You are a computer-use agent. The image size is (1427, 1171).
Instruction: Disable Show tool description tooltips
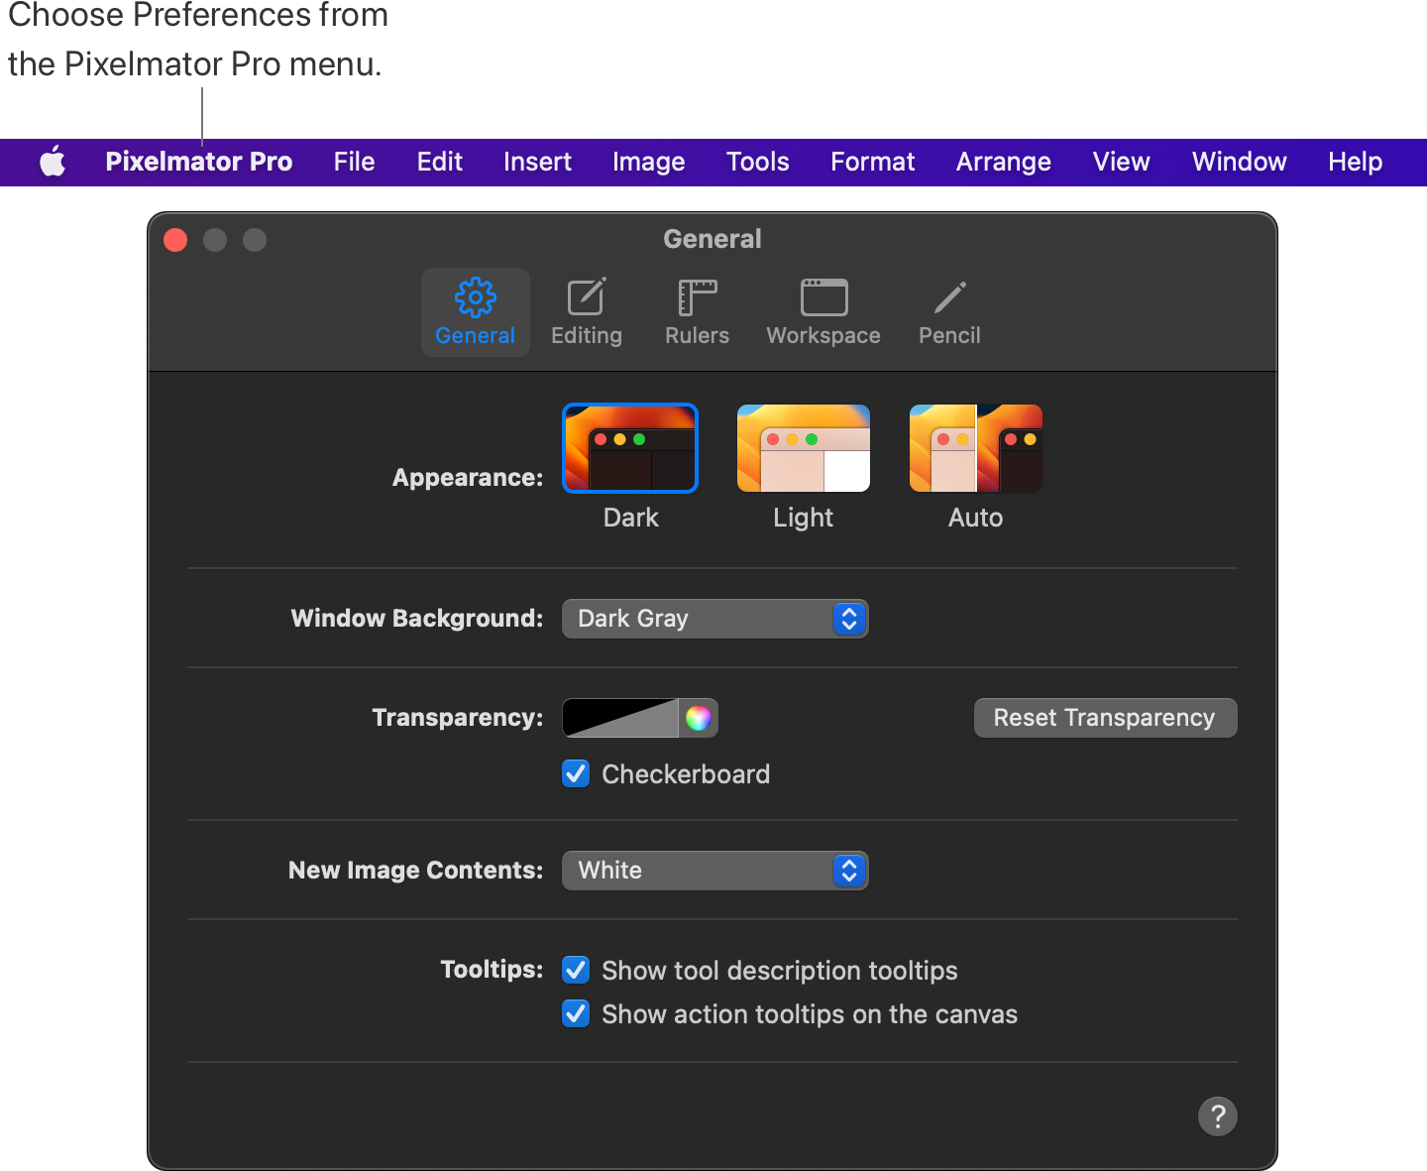tap(576, 970)
